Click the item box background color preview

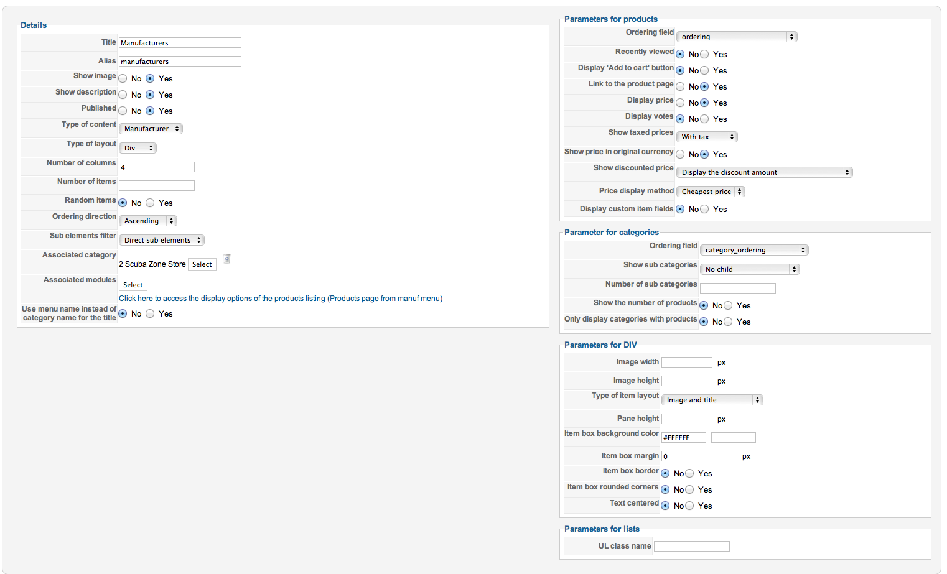coord(734,438)
